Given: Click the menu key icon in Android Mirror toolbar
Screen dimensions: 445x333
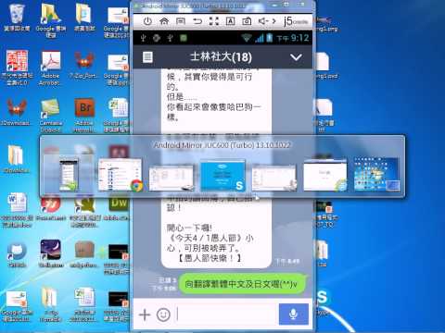Looking at the screenshot, I should 181,21.
